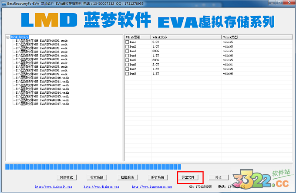Click the BestRecoveryForEVA title bar app icon
Screen dimensions: 296x193
tap(3, 3)
